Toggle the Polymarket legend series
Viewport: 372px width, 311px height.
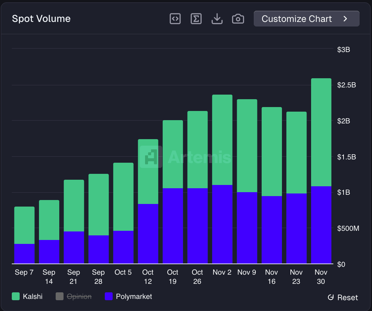click(134, 297)
